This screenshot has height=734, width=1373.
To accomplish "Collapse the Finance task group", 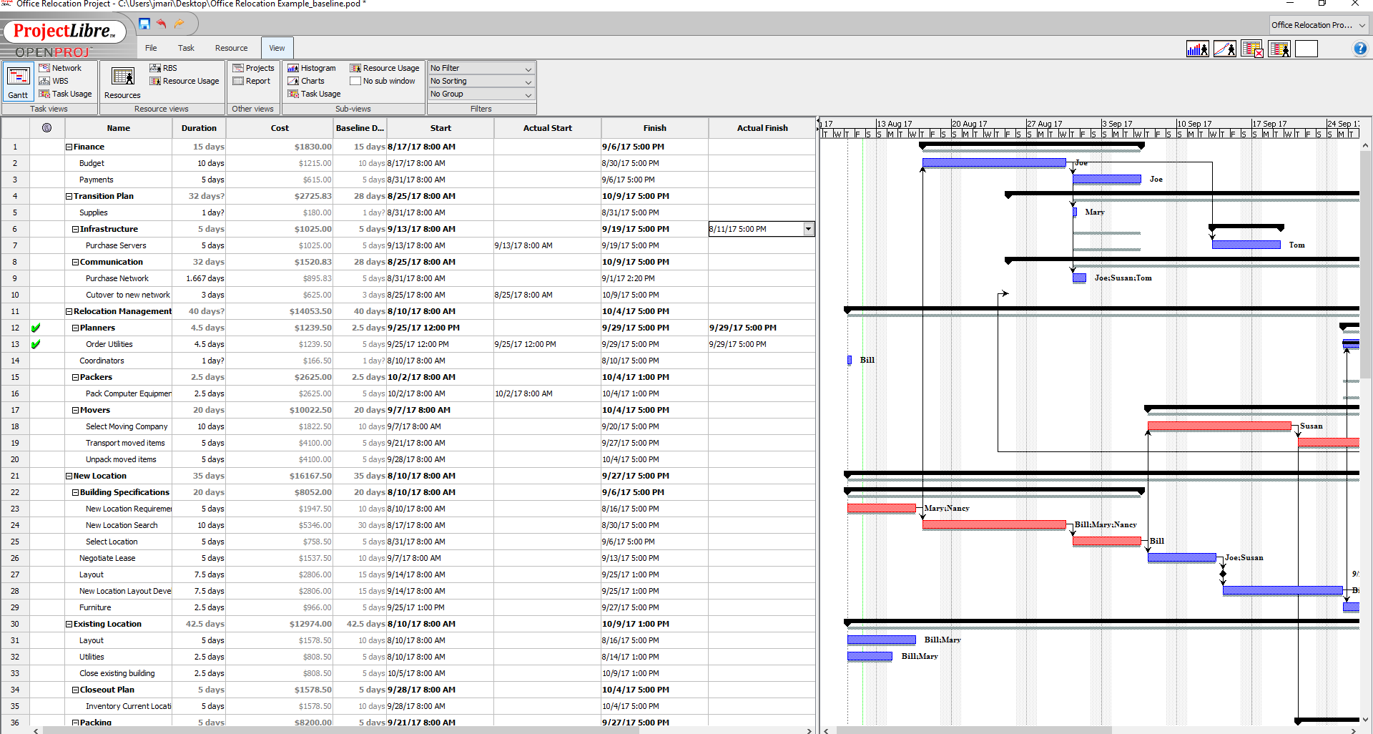I will point(69,147).
